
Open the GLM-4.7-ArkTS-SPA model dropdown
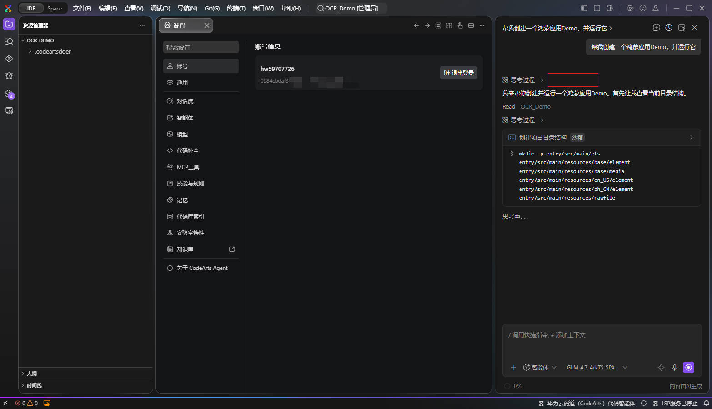597,368
